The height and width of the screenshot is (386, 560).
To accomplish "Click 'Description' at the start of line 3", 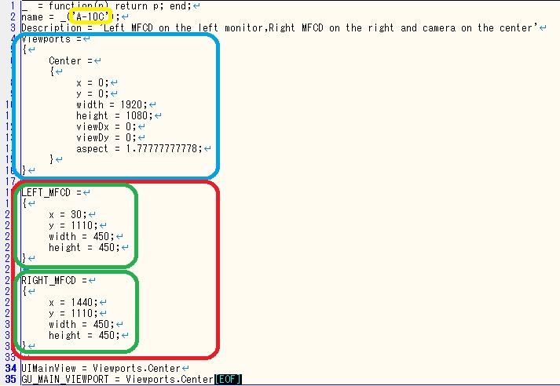I will 51,27.
